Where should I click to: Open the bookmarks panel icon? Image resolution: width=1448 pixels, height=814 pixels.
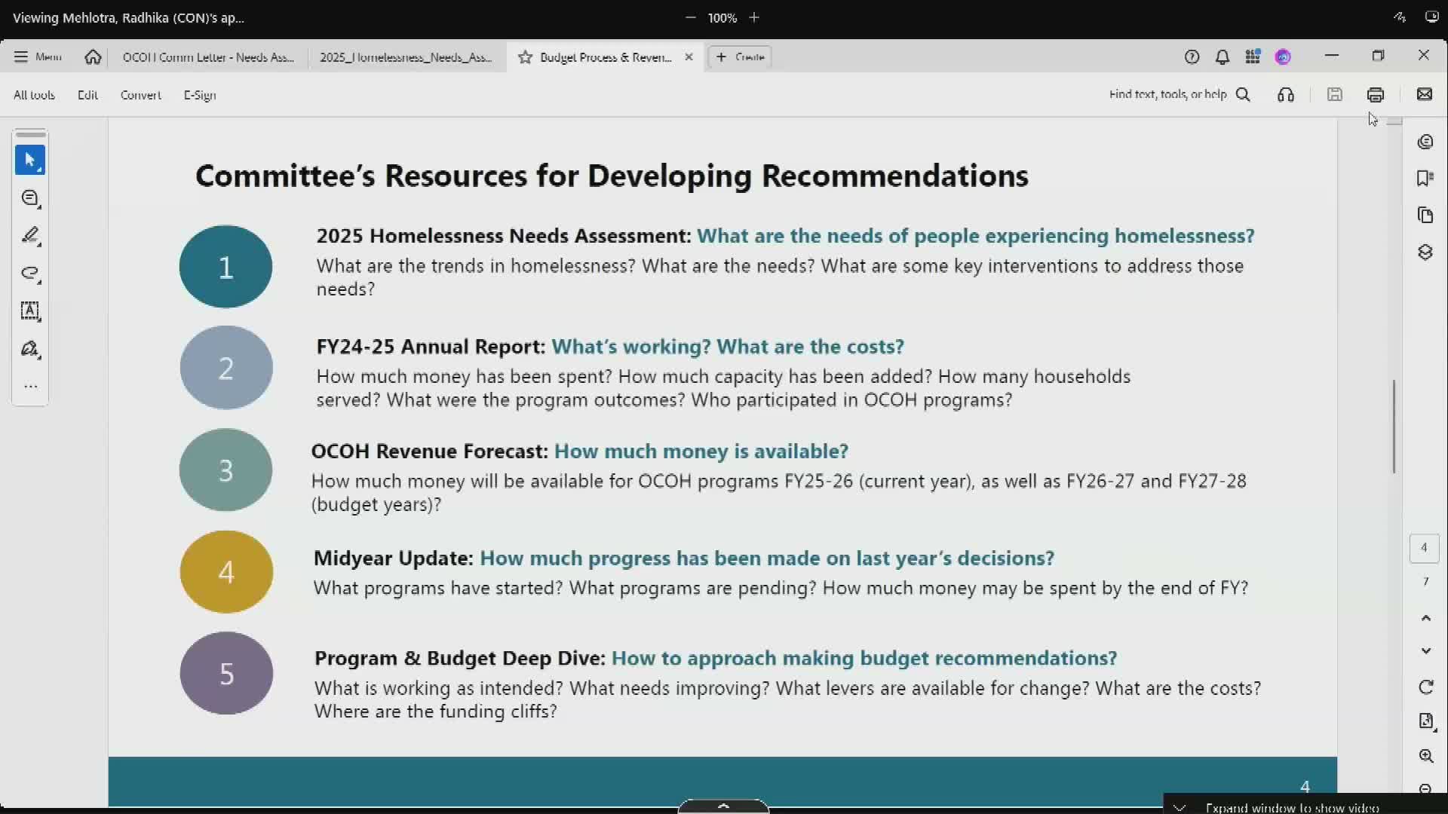point(1425,178)
